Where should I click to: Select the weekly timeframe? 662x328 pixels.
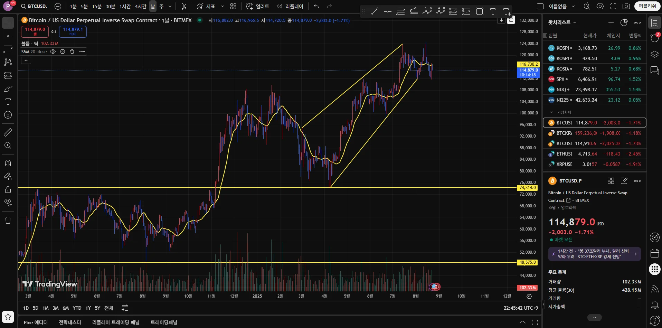pos(161,6)
